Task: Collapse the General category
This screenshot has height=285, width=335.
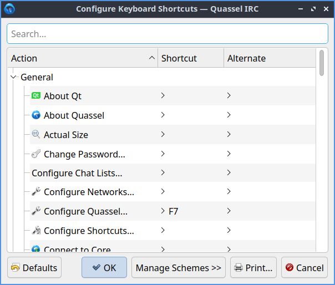Action: [x=14, y=77]
